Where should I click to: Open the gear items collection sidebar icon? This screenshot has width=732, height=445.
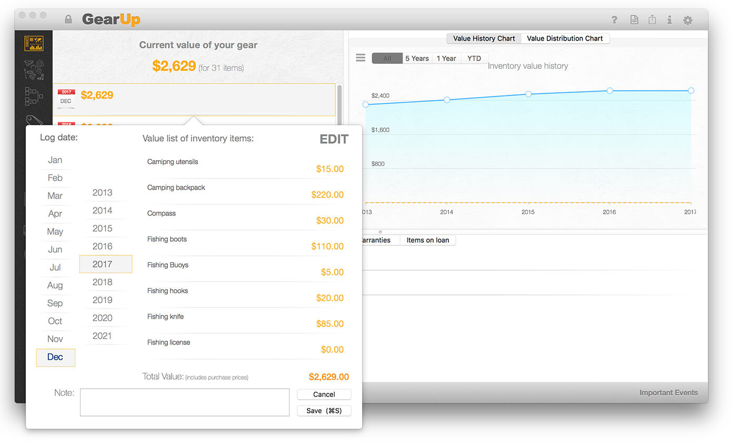point(34,70)
